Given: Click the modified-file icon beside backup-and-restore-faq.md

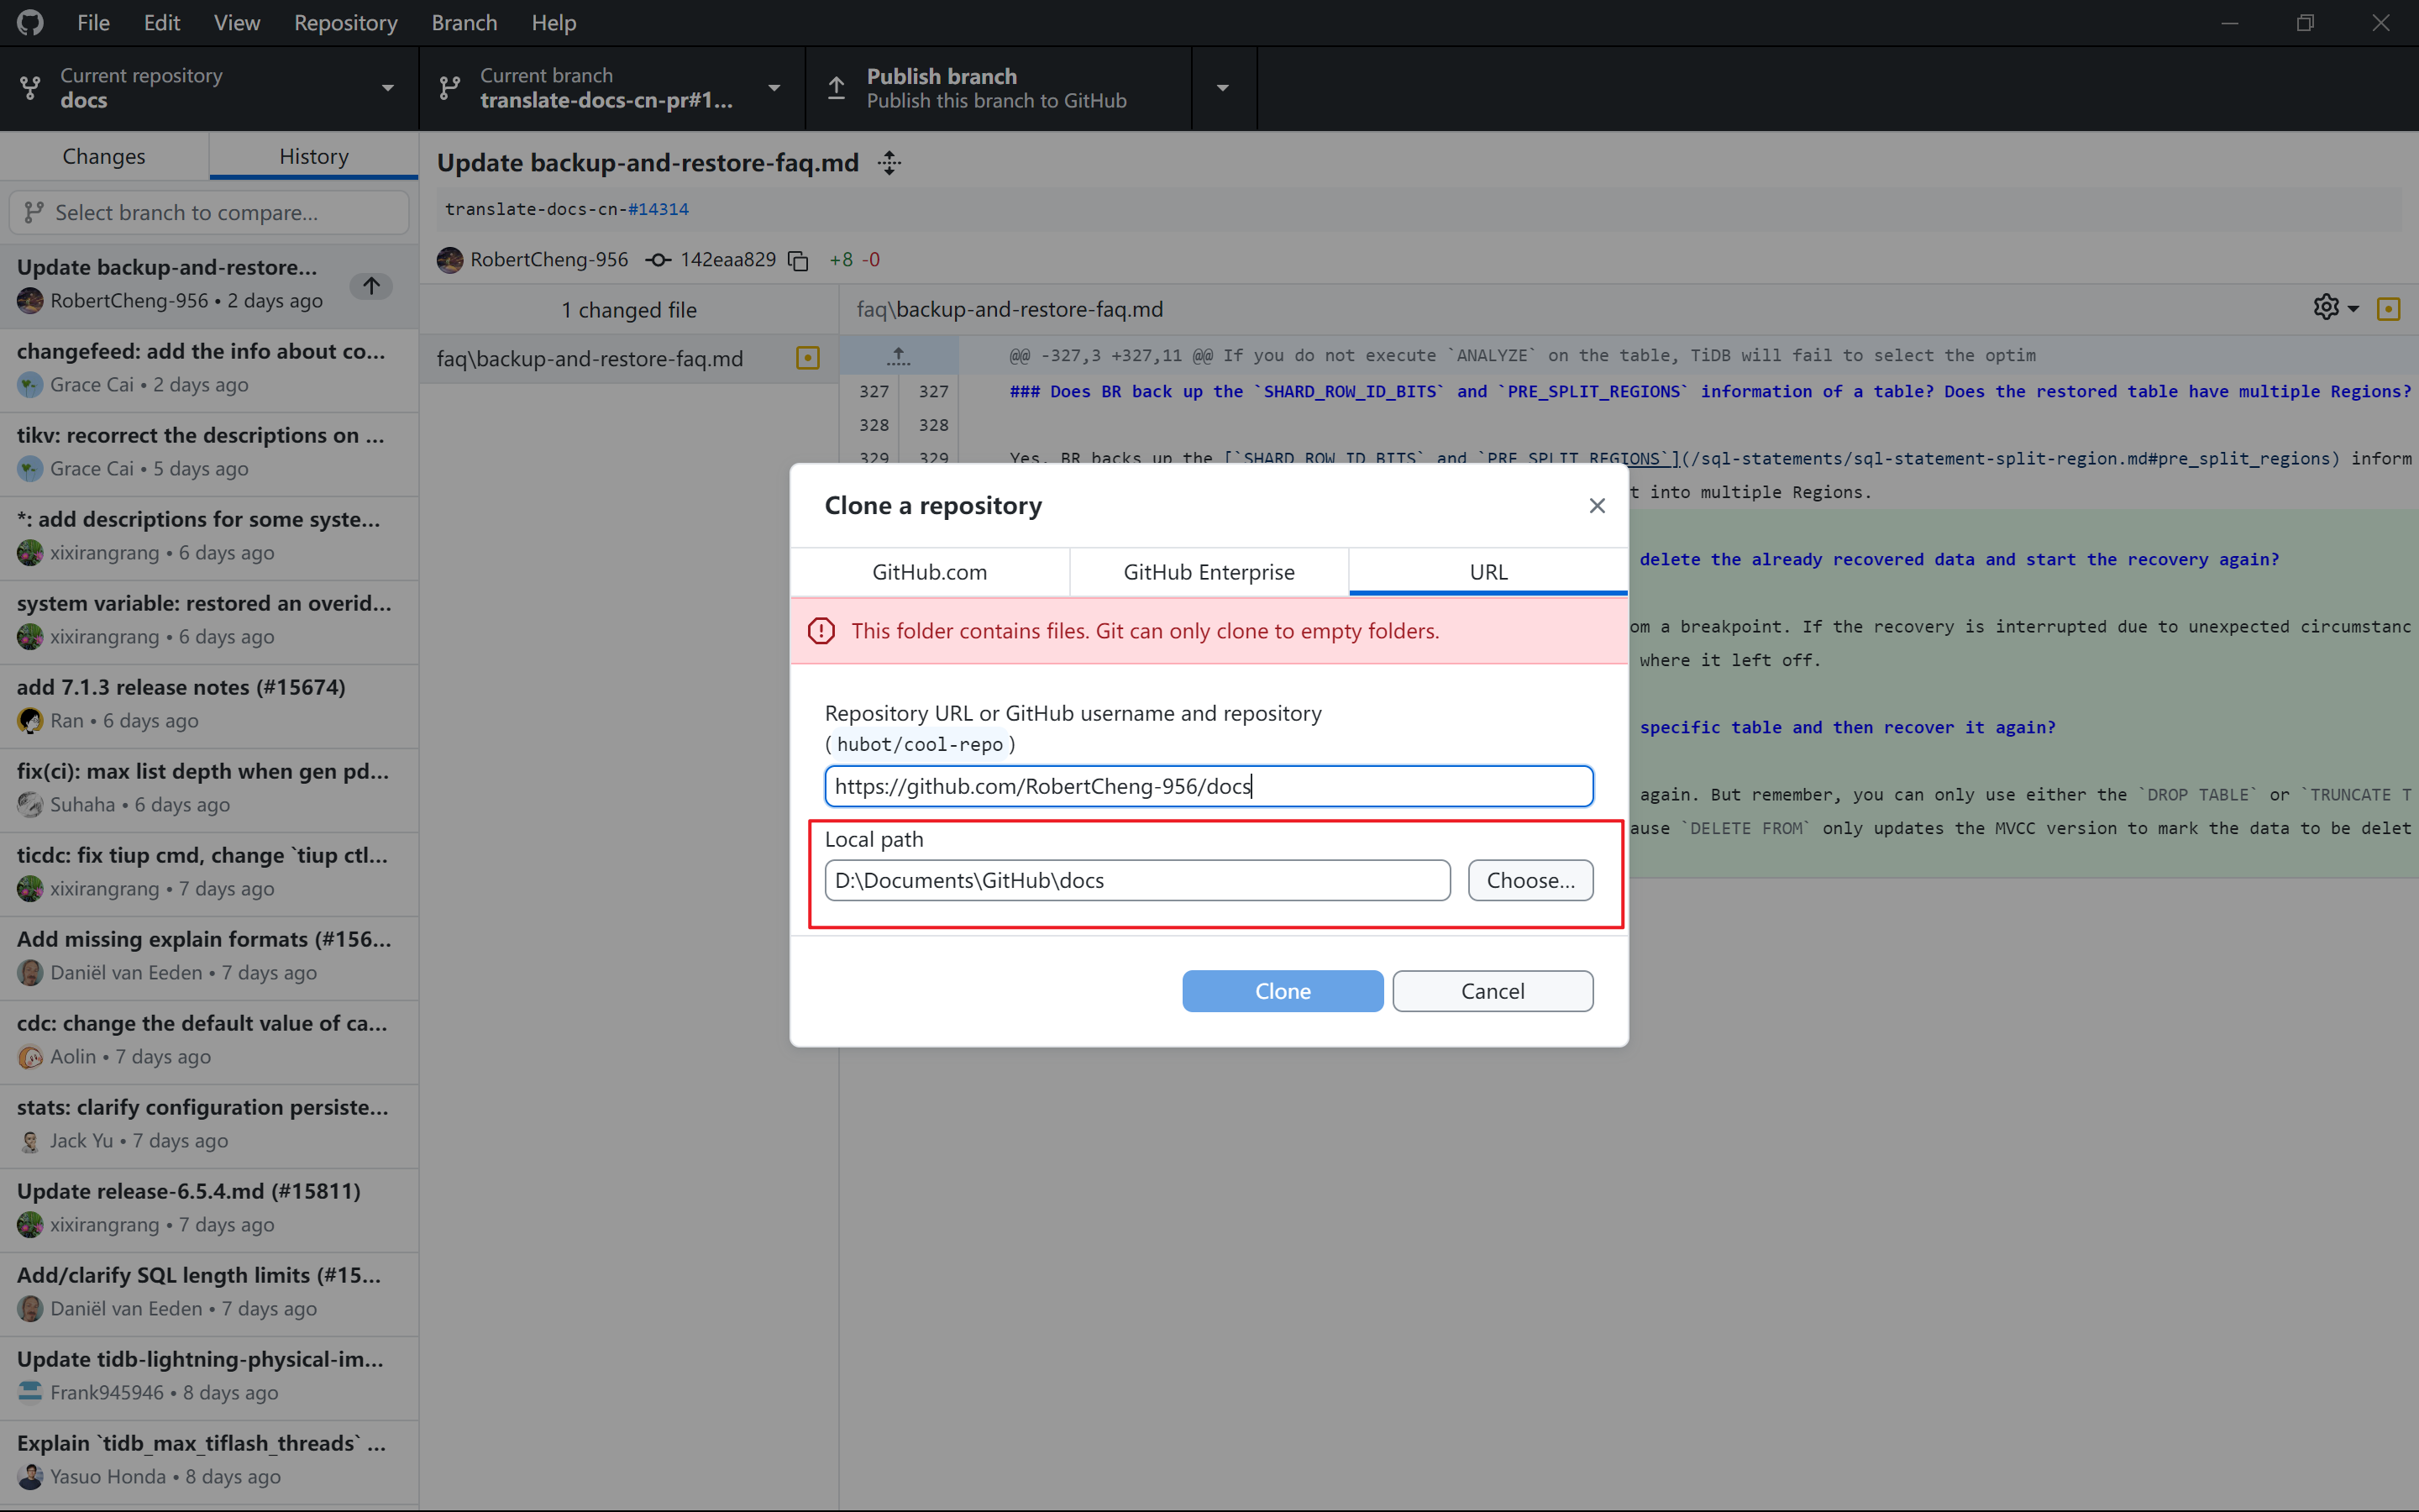Looking at the screenshot, I should pos(808,358).
